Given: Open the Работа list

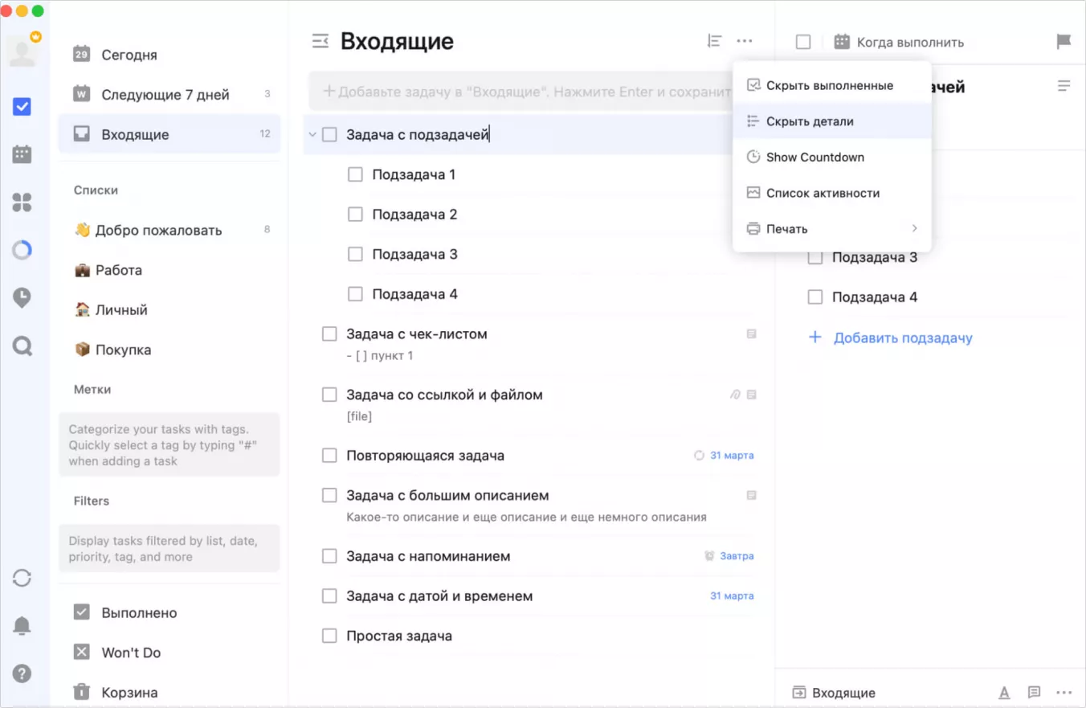Looking at the screenshot, I should 169,270.
